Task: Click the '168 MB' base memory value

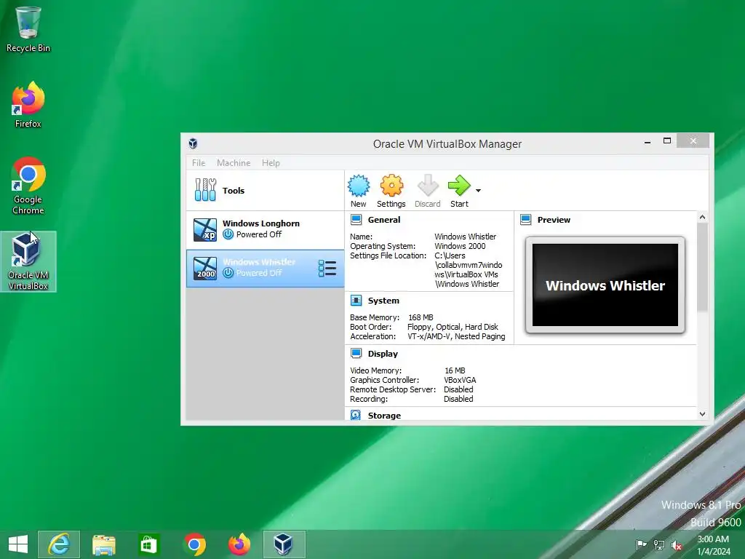Action: [421, 317]
